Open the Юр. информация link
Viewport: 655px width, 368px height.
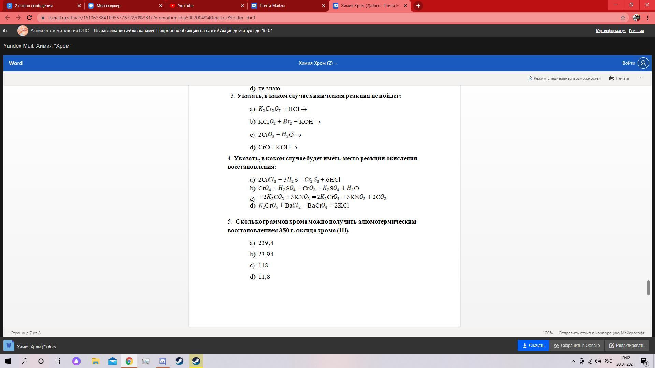(611, 31)
